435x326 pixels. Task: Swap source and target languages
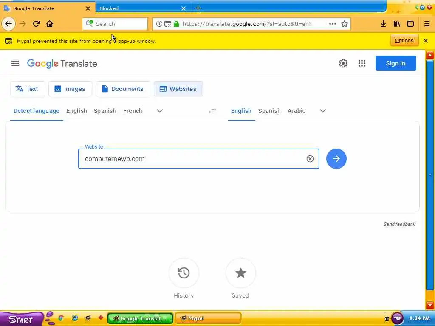212,111
